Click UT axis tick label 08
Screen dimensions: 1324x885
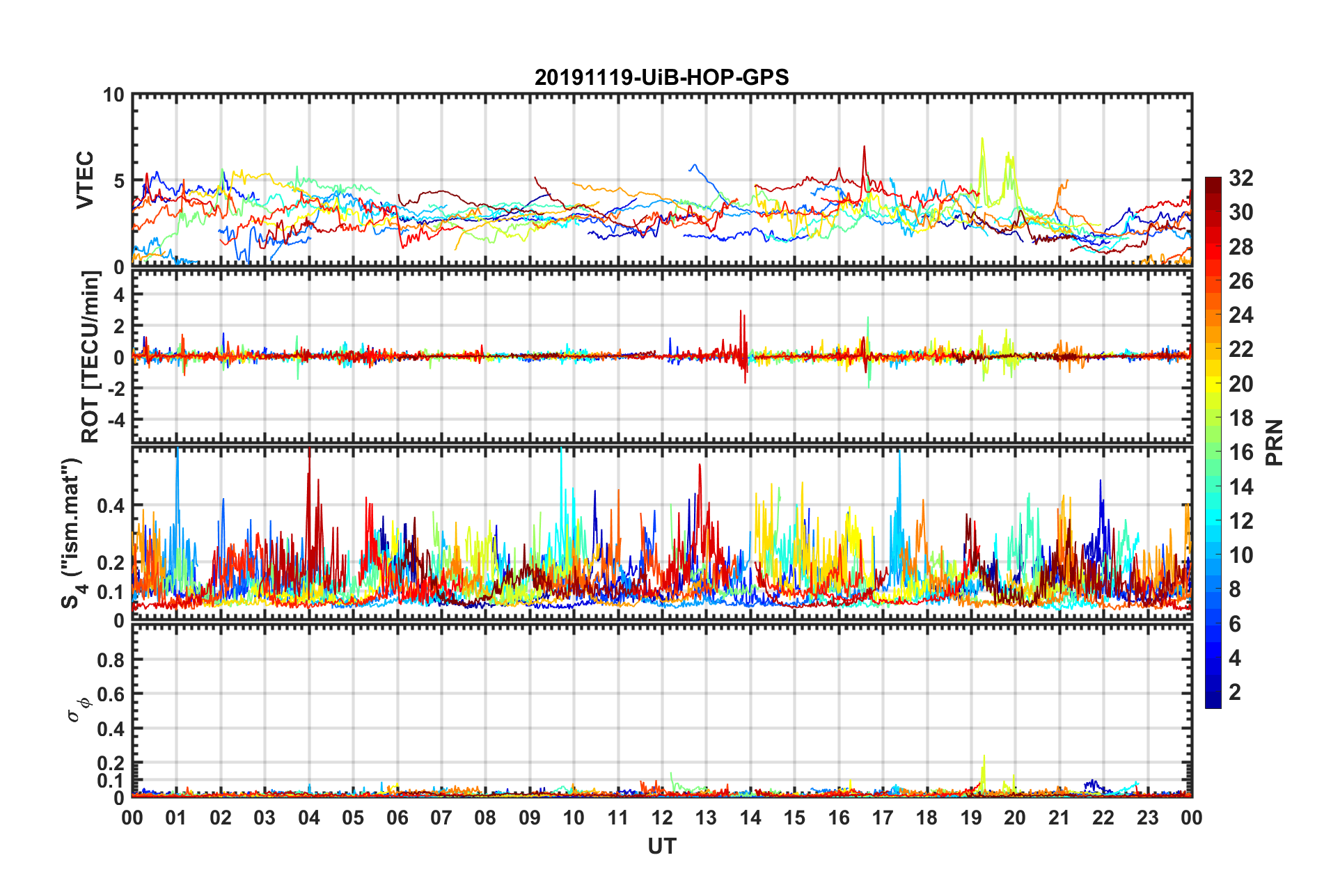click(485, 818)
